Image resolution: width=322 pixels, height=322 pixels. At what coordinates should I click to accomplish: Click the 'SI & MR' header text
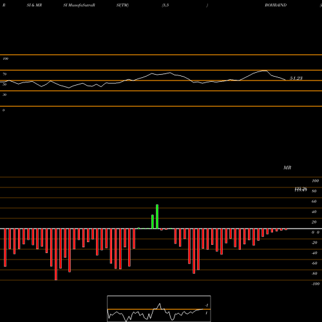(34, 5)
